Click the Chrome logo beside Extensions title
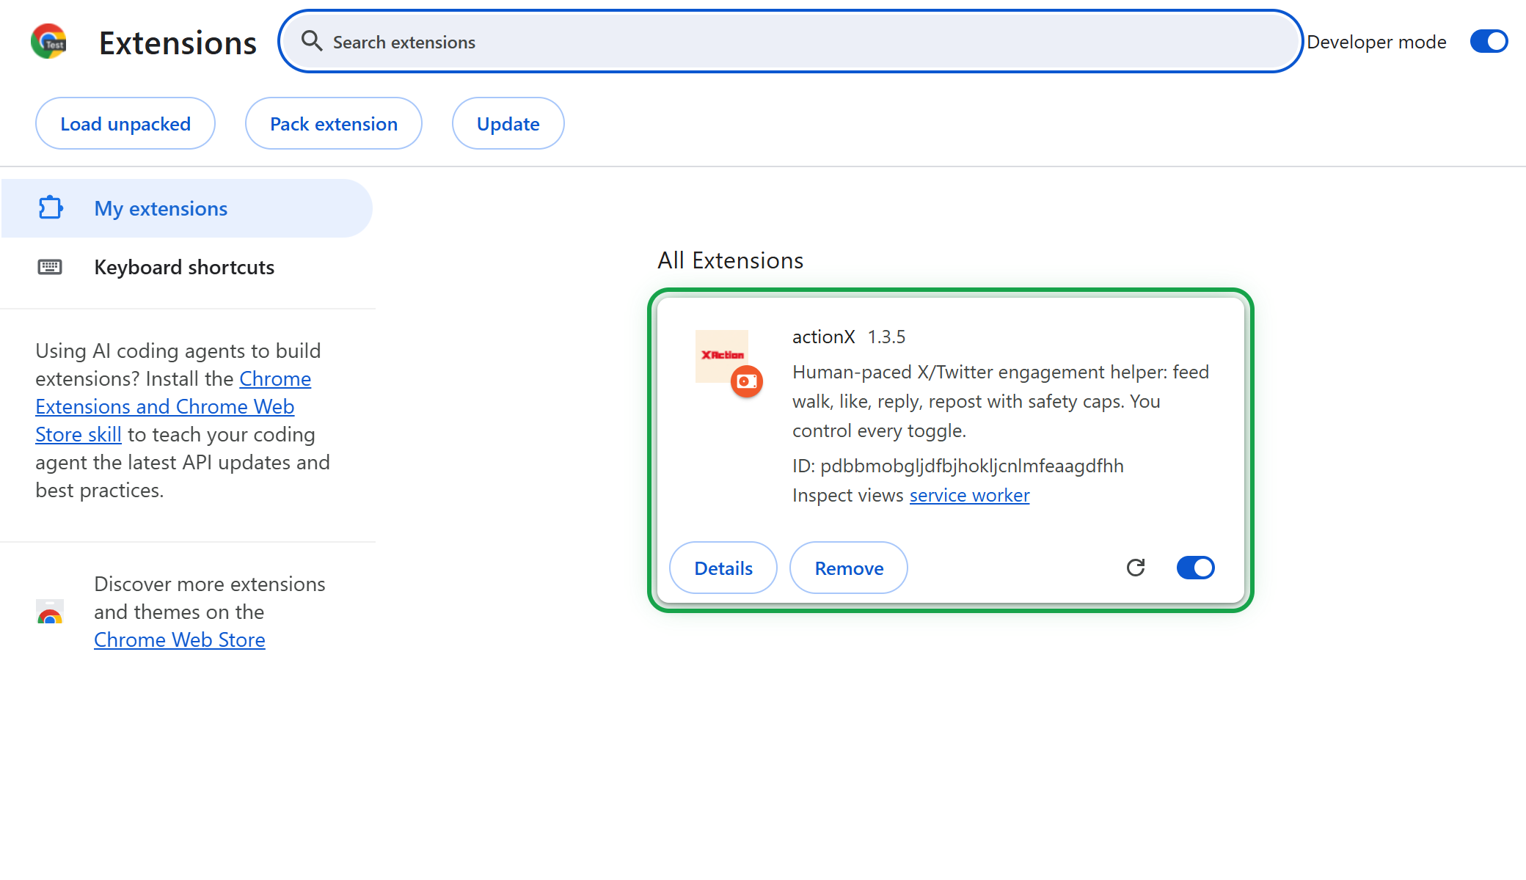Viewport: 1526px width, 880px height. [48, 41]
